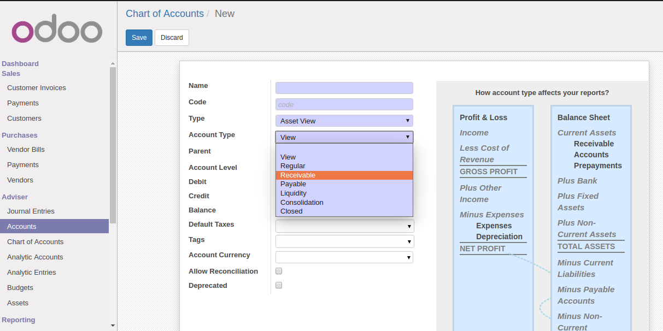This screenshot has width=663, height=331.
Task: Discard the new account form
Action: 172,38
